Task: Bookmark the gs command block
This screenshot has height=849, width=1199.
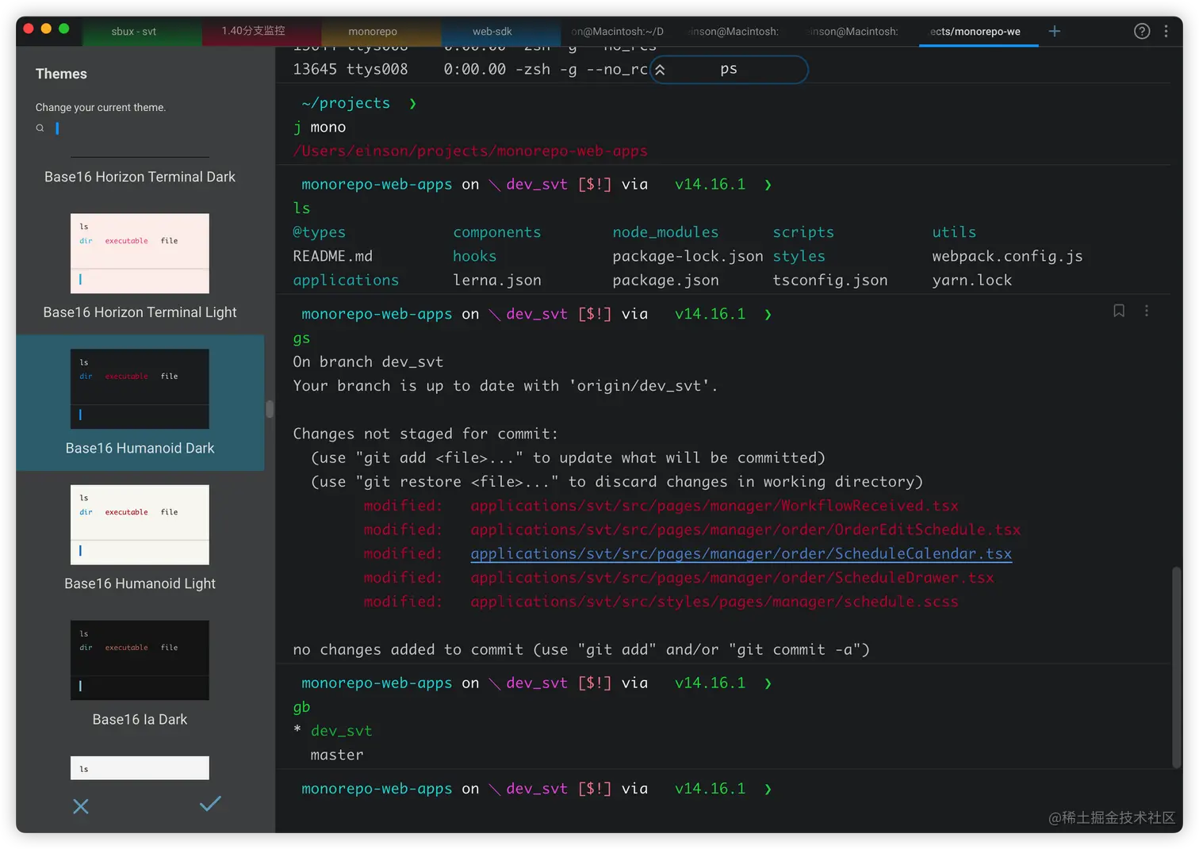Action: click(x=1118, y=311)
